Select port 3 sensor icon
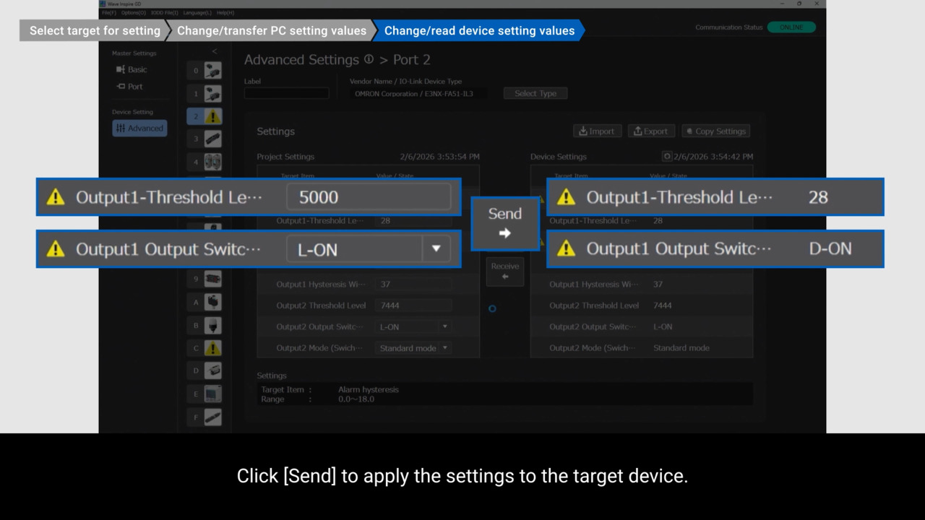Image resolution: width=925 pixels, height=520 pixels. (x=212, y=139)
